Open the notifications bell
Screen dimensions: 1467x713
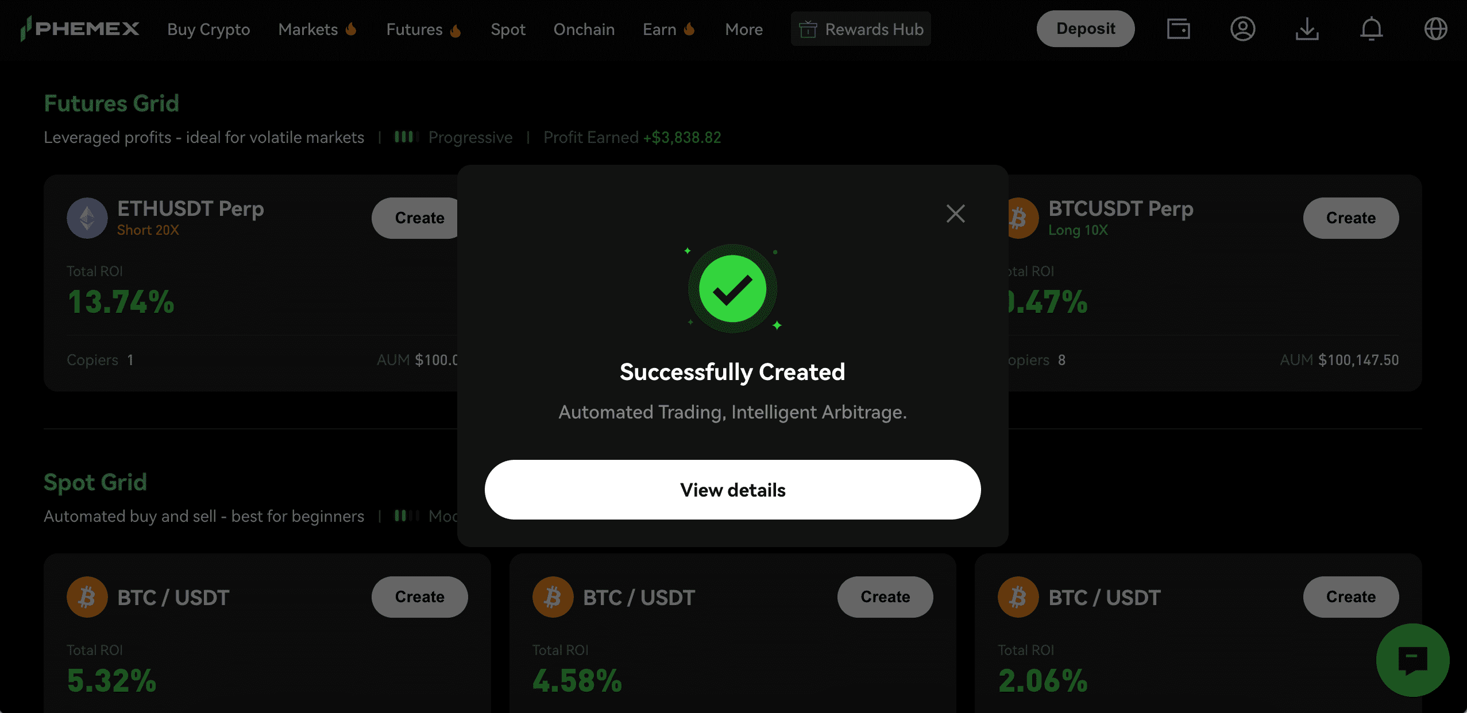click(1371, 29)
